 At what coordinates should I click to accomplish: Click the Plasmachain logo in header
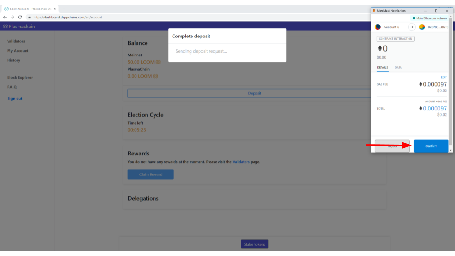click(x=19, y=27)
